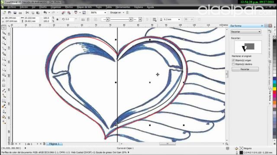Screen dimensions: 277x155
Task: Select the Zoom tool in toolbox
Action: click(x=4, y=43)
